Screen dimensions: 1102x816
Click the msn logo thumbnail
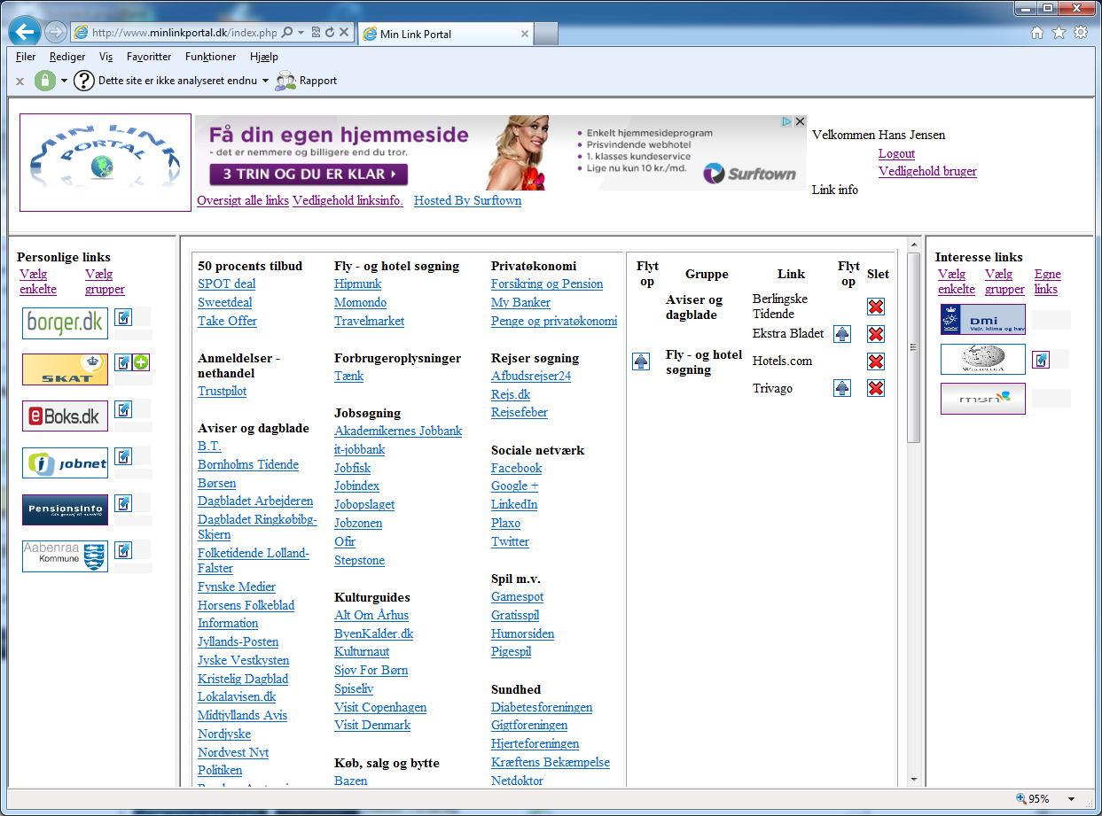click(983, 399)
